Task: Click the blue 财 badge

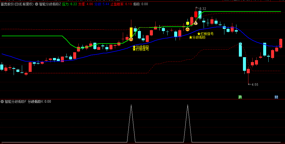Action: click(x=276, y=97)
